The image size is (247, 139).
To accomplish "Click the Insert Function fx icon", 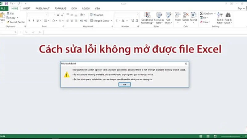I will (x=40, y=32).
